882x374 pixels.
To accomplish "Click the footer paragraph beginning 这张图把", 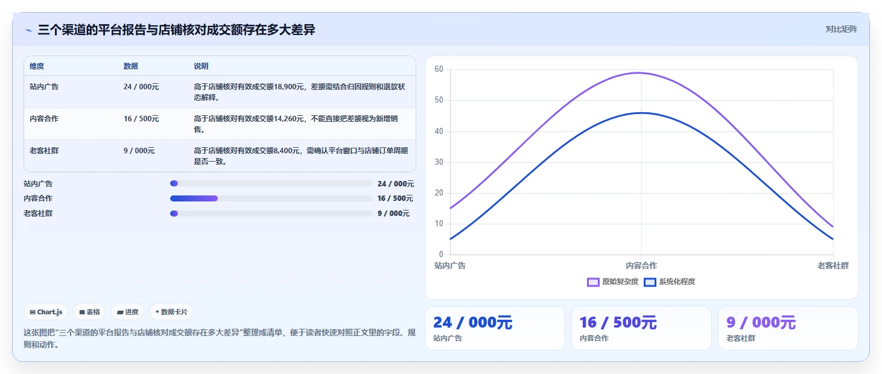I will point(220,339).
